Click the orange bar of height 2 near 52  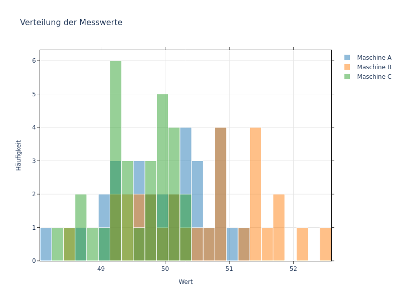(279, 228)
